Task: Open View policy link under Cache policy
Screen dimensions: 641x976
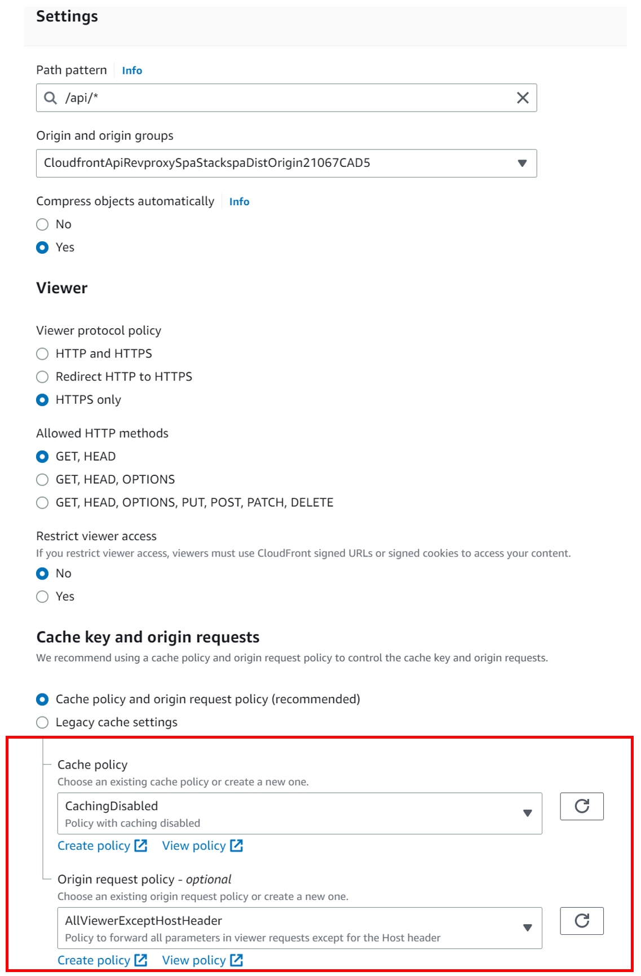Action: point(202,846)
